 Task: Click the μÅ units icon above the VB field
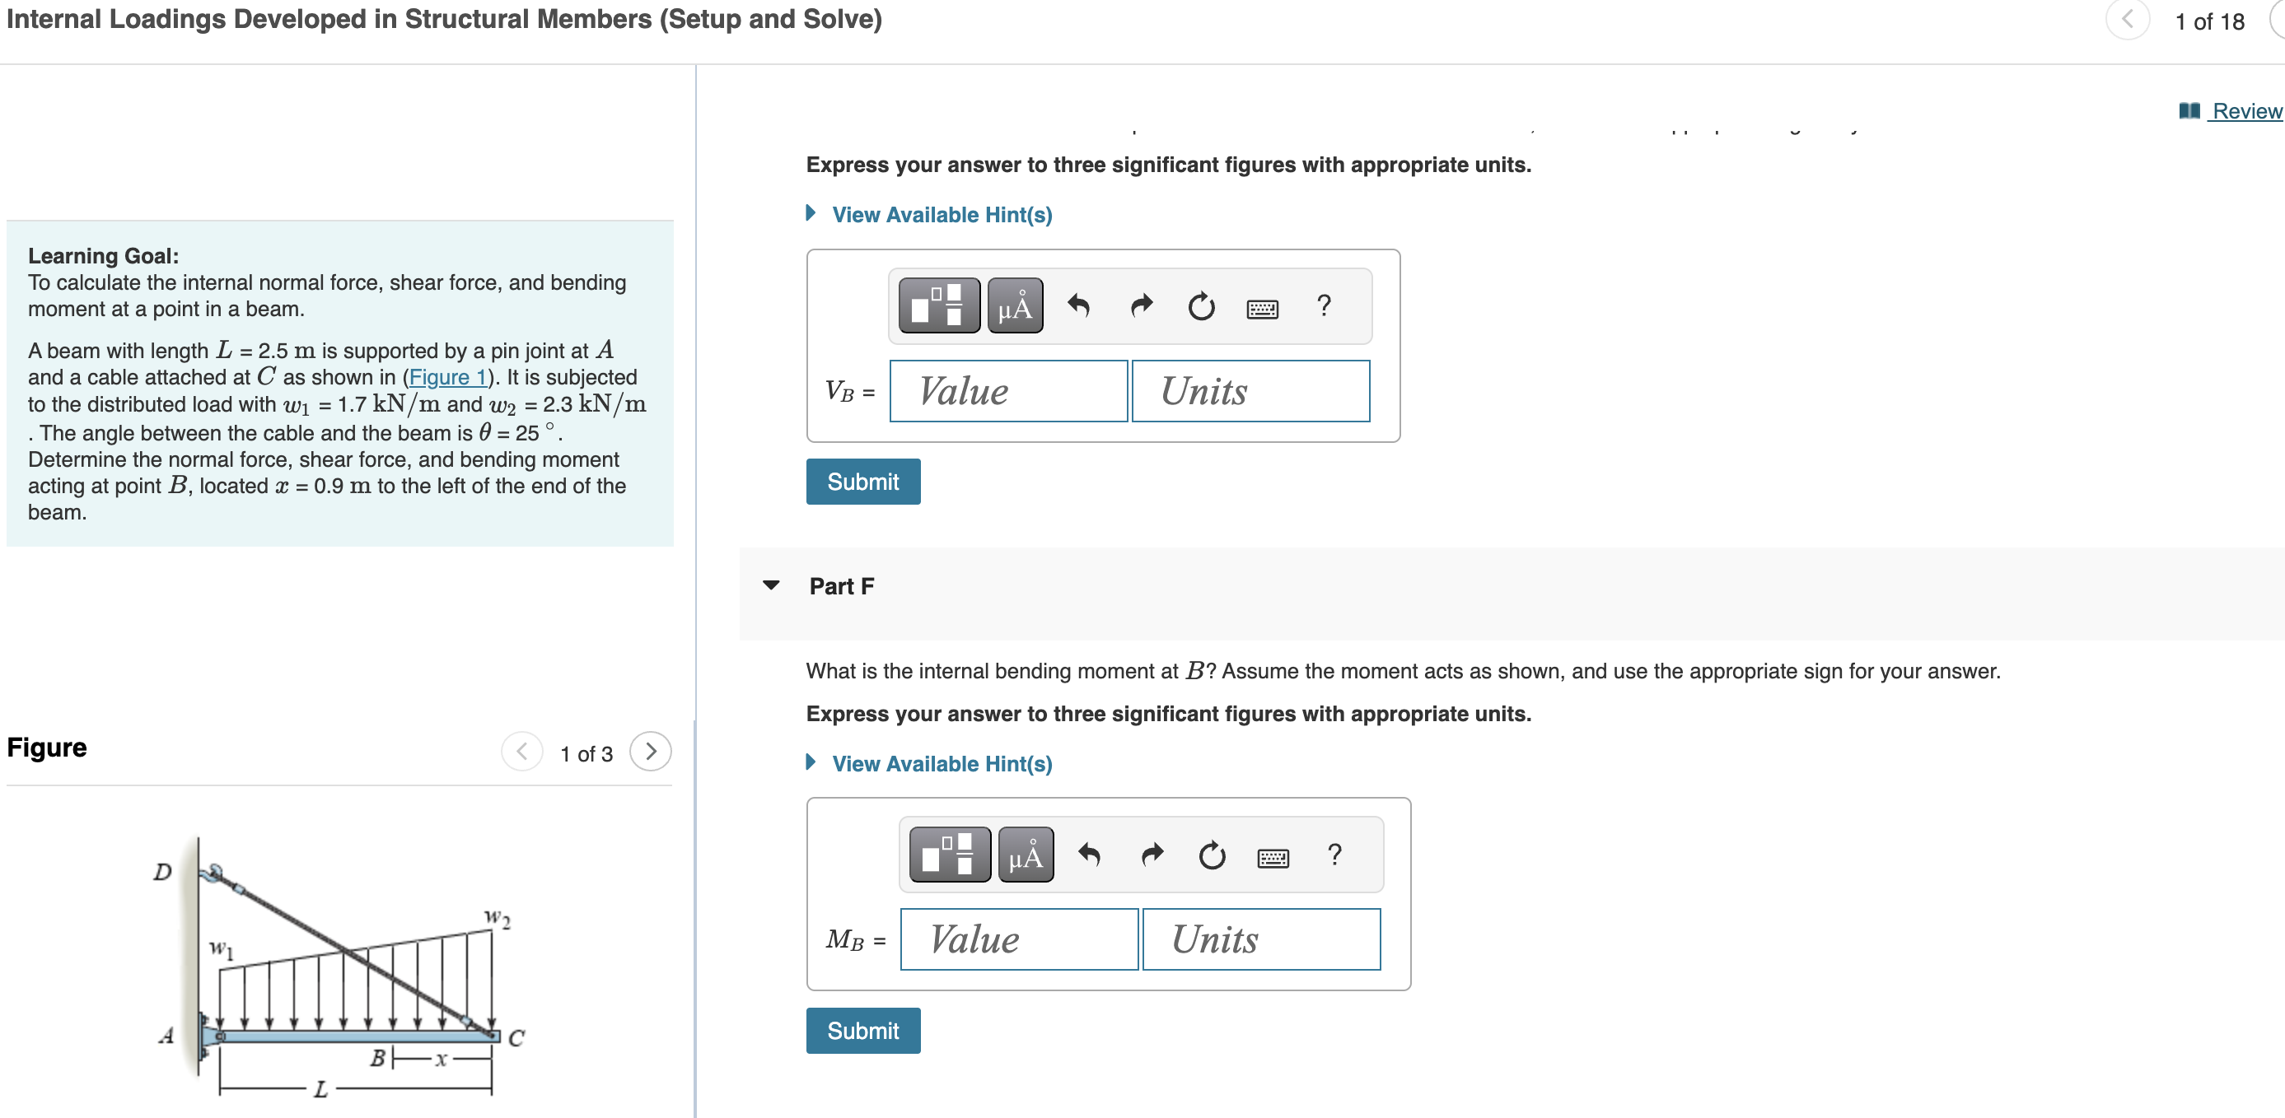1014,306
